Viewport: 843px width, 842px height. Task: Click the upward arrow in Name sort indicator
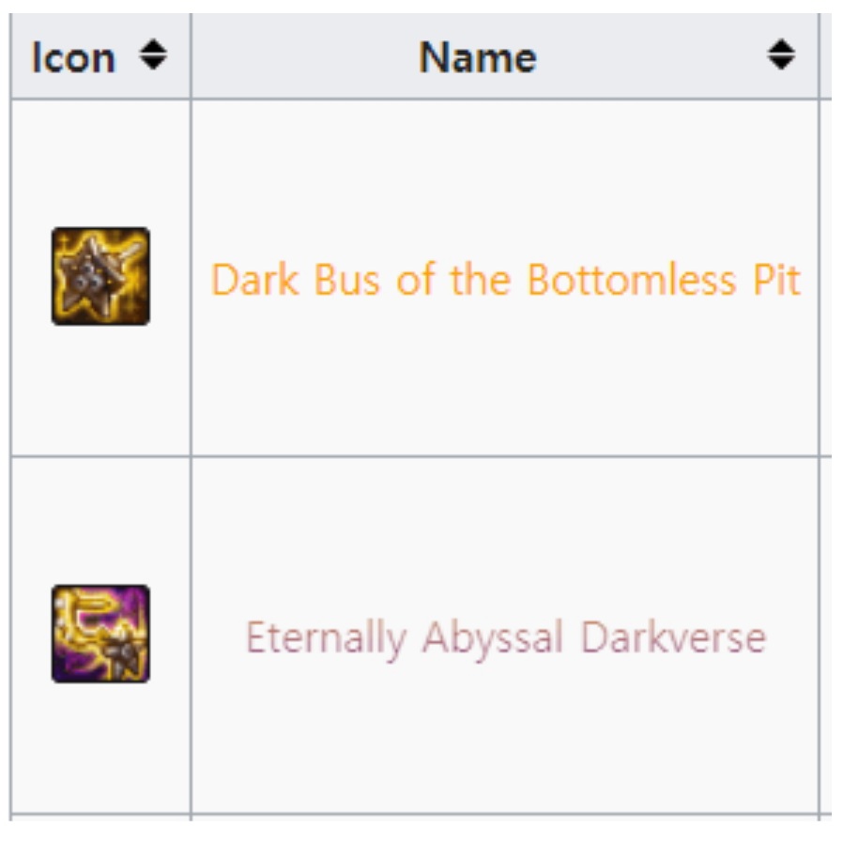(x=781, y=45)
